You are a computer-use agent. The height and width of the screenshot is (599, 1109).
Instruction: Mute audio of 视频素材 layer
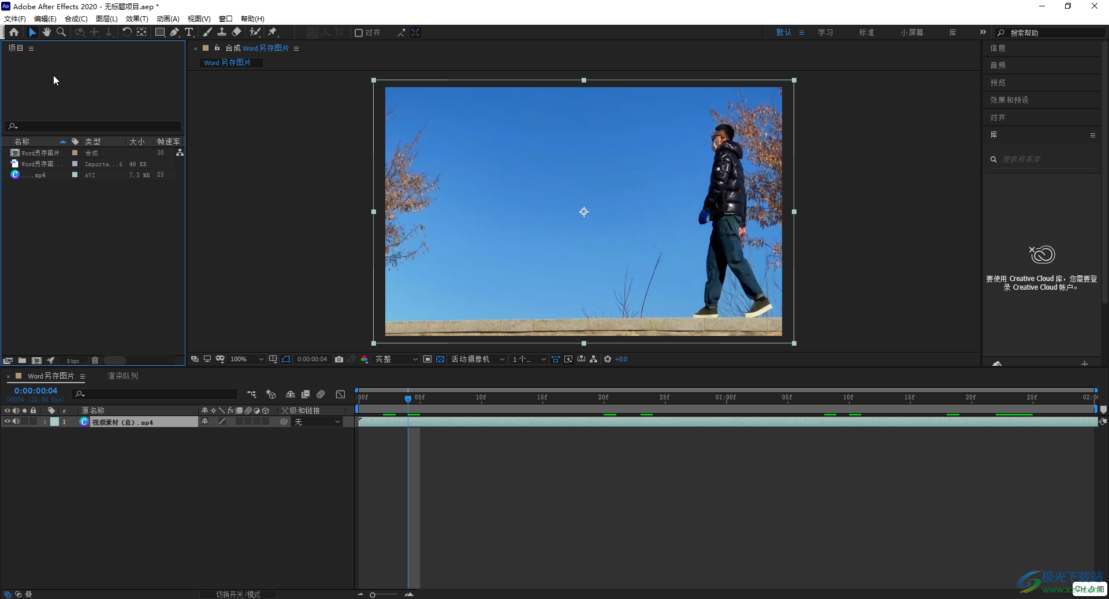(16, 421)
